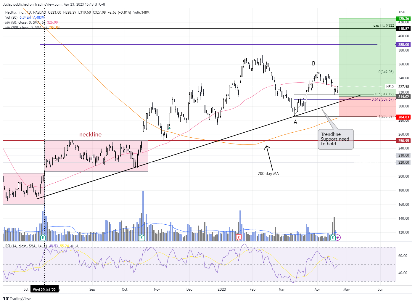Click the 'Feb' label on time axis
The height and width of the screenshot is (304, 415).
pos(252,289)
